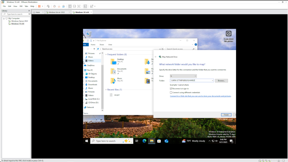
Task: Enable Connect using different credentials
Action: click(171, 92)
